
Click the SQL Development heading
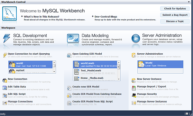[30, 36]
